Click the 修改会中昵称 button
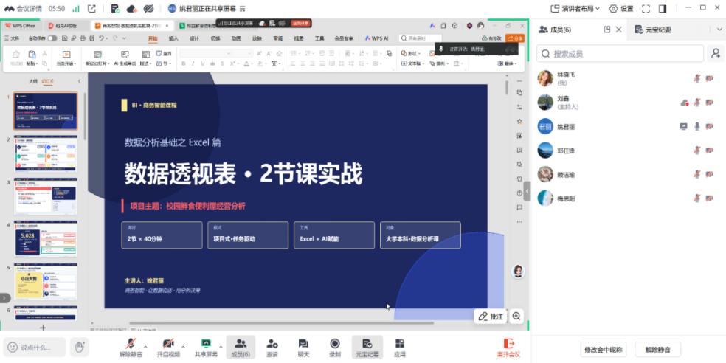 (604, 349)
